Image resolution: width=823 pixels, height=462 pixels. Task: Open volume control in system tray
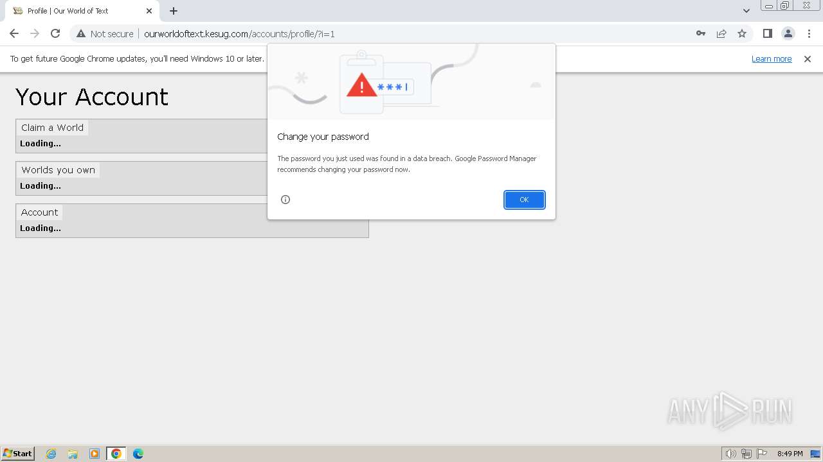[x=730, y=454]
